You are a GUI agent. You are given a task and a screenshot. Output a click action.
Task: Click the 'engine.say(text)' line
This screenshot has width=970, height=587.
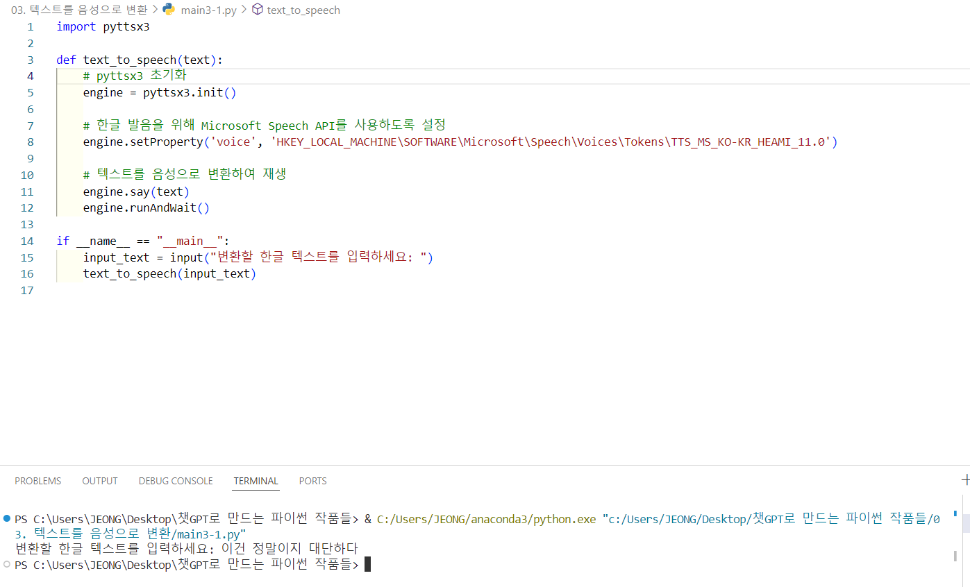[x=136, y=192]
